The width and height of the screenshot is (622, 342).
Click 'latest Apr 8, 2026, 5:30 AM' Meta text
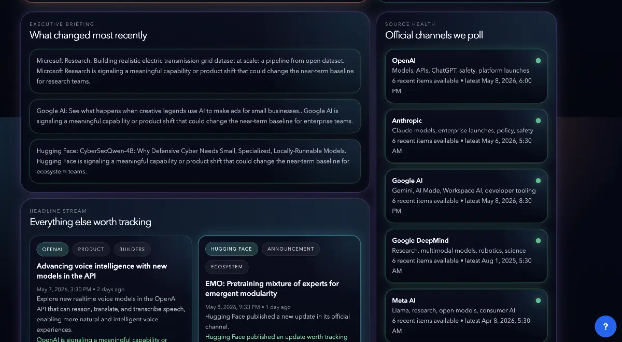(x=462, y=325)
